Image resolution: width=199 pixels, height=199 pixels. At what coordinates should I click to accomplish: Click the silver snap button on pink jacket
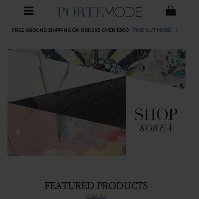[18, 132]
